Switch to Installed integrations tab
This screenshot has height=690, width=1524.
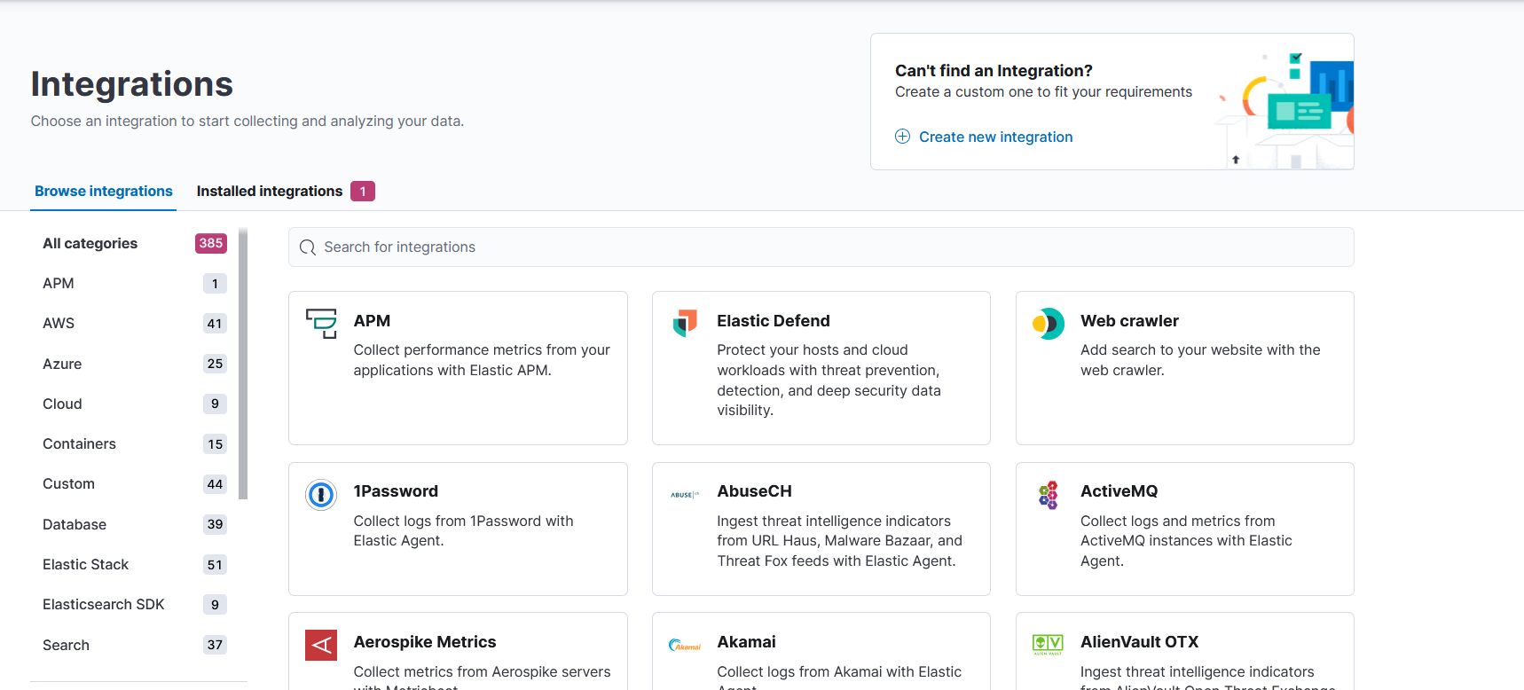[270, 192]
